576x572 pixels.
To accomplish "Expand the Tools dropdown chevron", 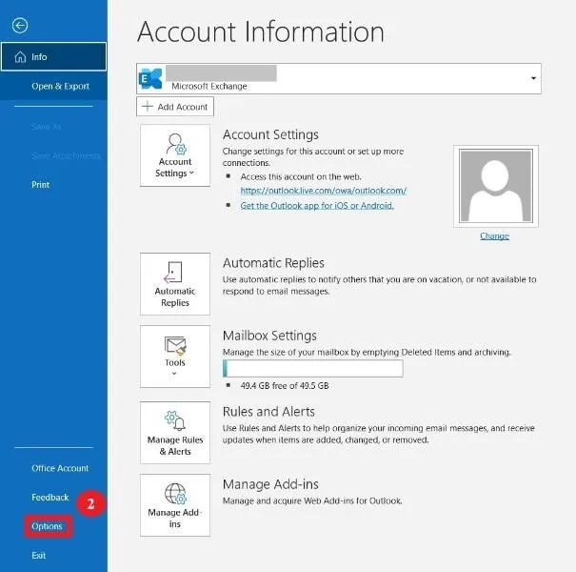I will pyautogui.click(x=175, y=374).
